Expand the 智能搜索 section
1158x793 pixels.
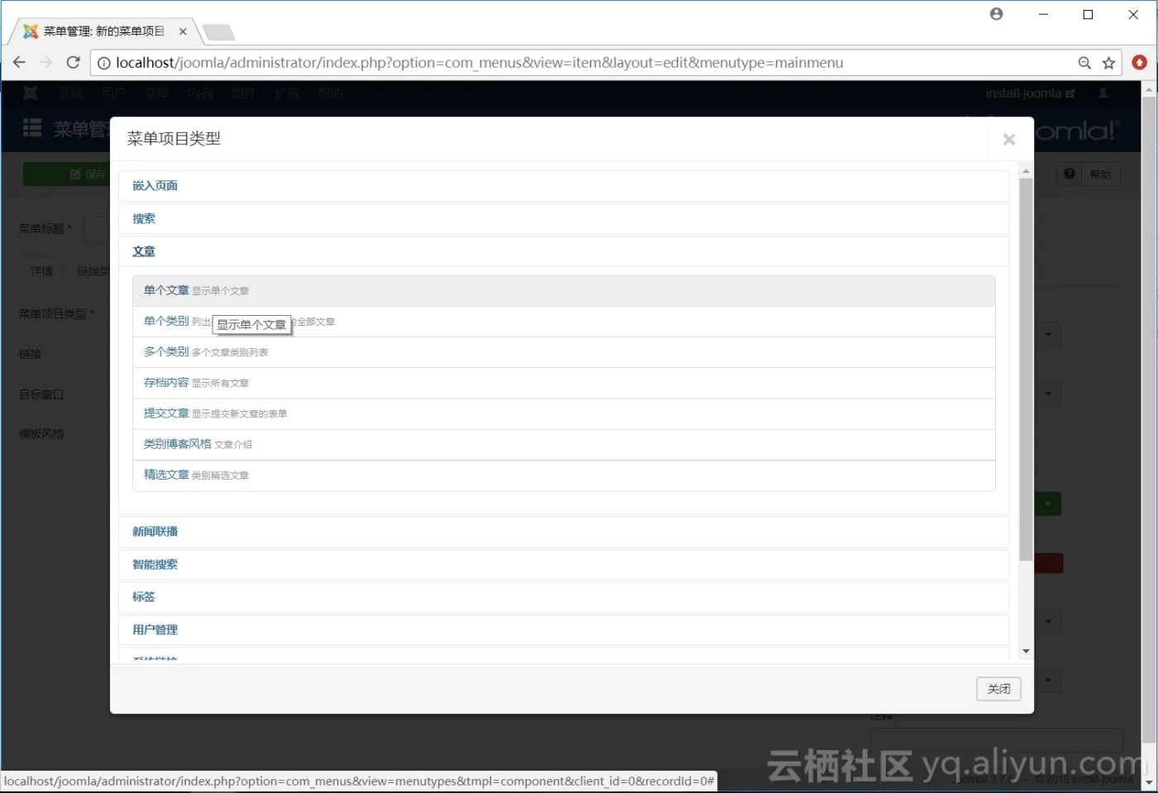point(155,564)
